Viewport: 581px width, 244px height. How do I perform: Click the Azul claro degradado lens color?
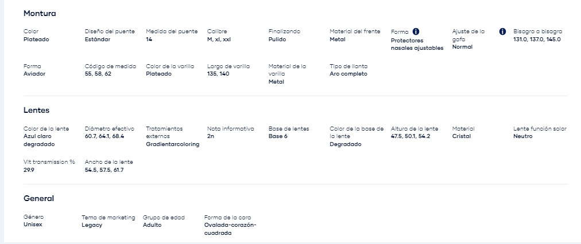(x=39, y=140)
